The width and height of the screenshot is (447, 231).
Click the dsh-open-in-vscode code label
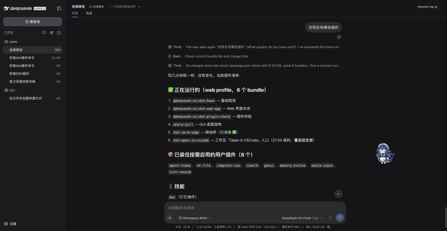tap(191, 140)
